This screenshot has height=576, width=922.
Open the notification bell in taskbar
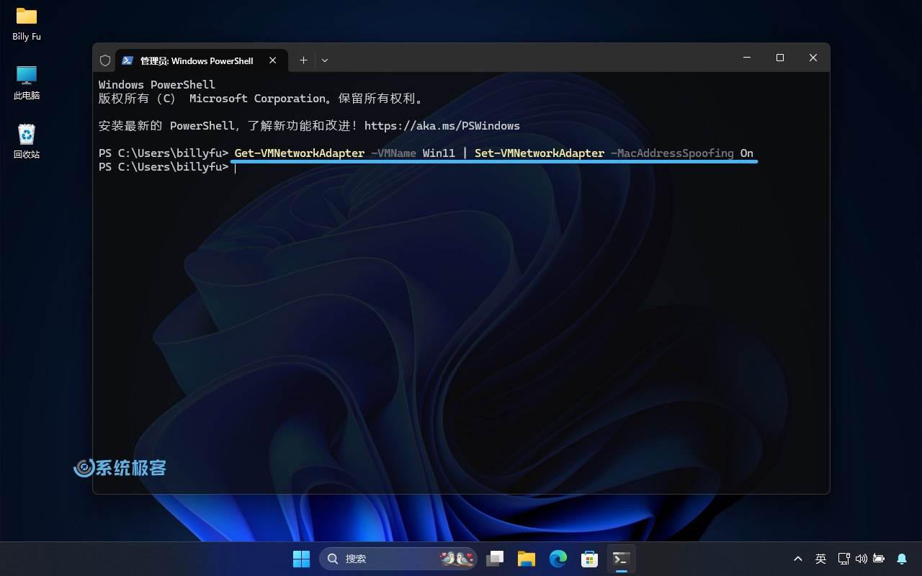902,559
